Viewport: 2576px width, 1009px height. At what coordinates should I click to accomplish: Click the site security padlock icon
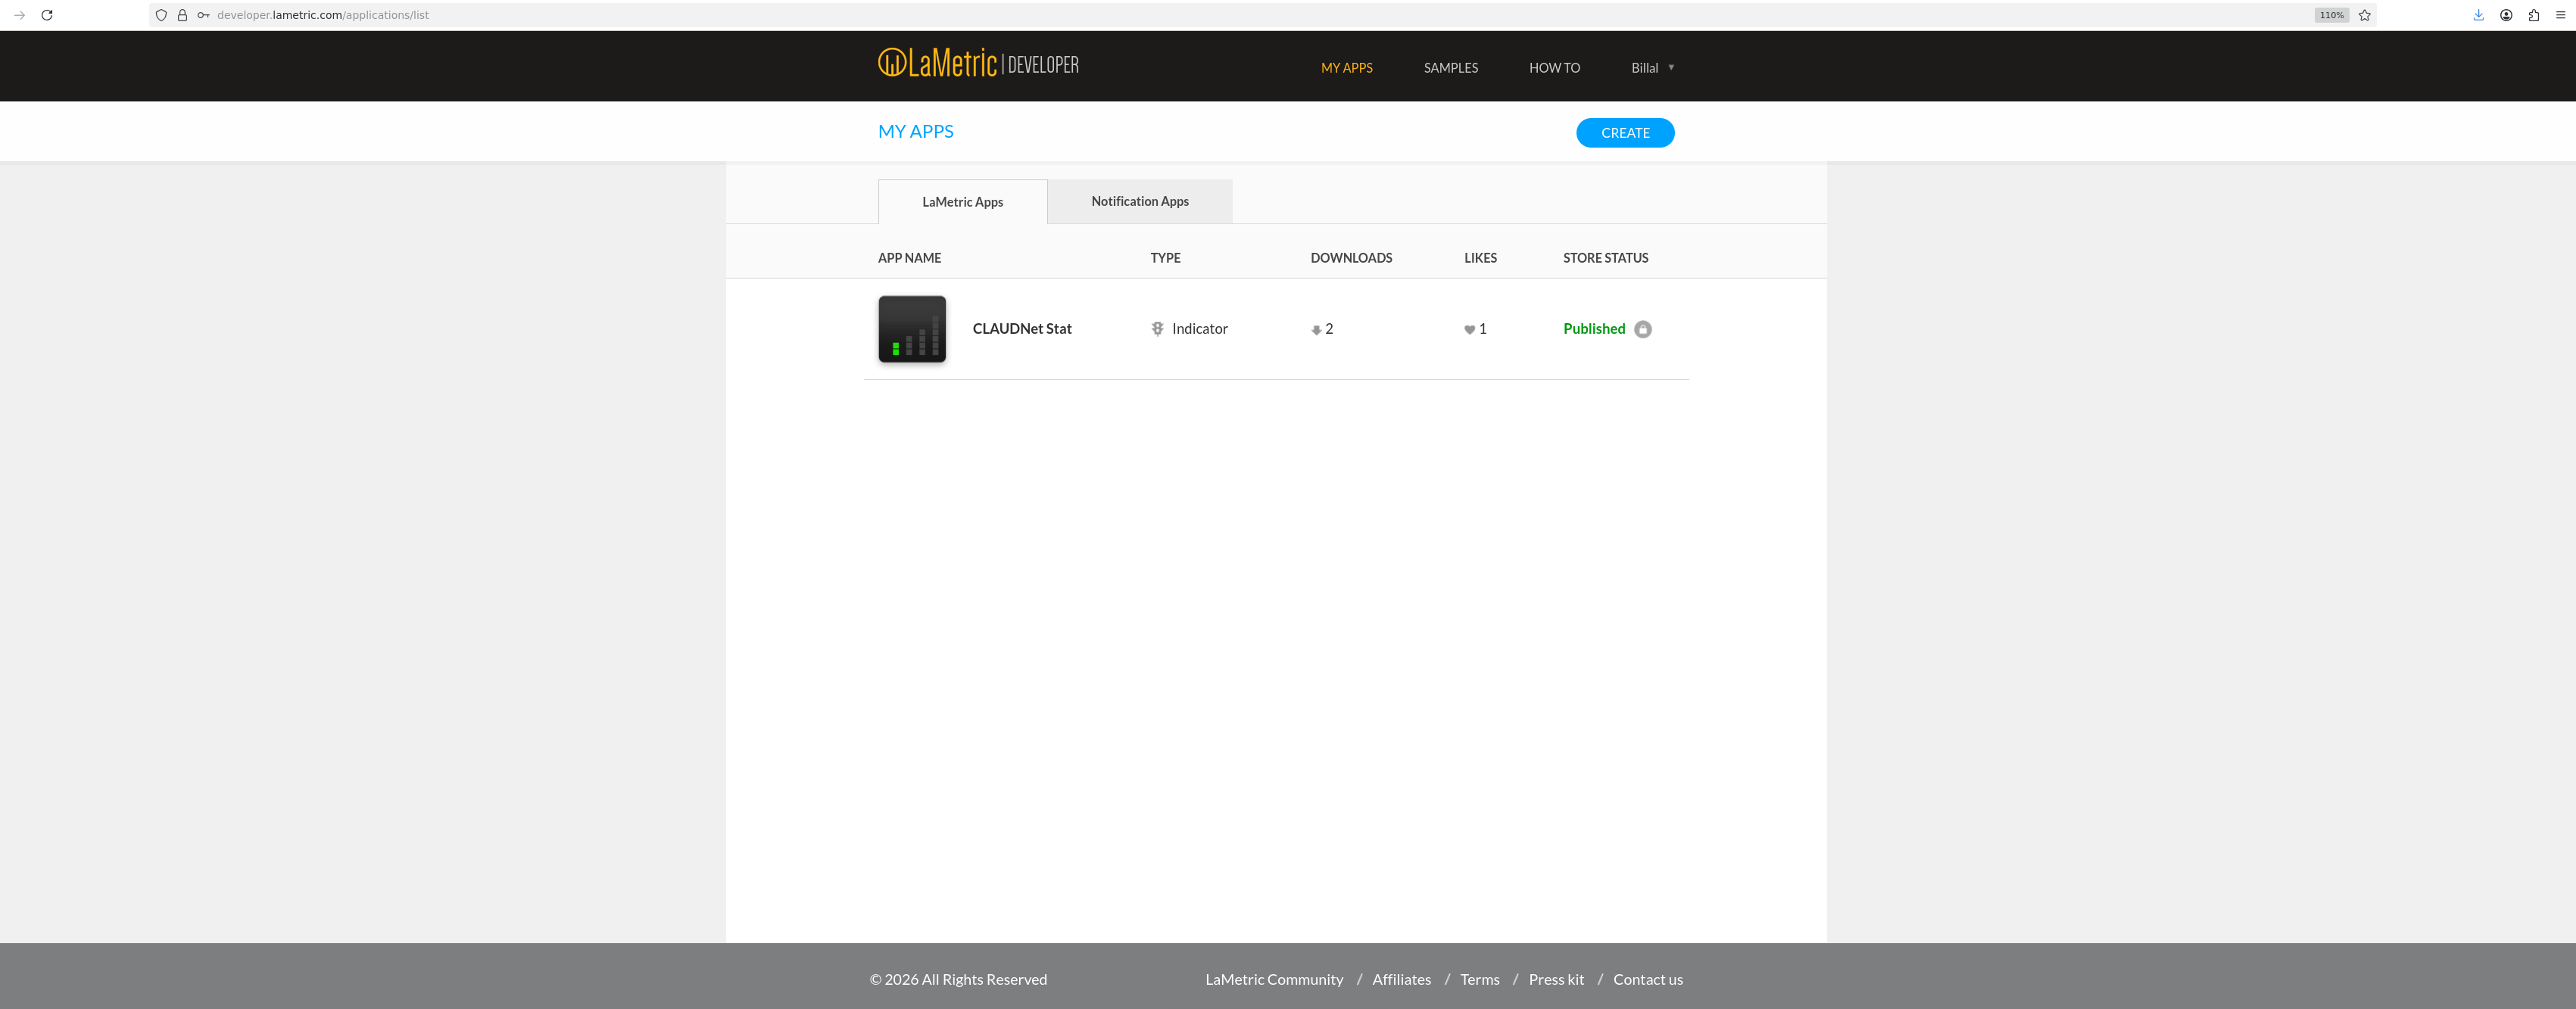pyautogui.click(x=182, y=15)
